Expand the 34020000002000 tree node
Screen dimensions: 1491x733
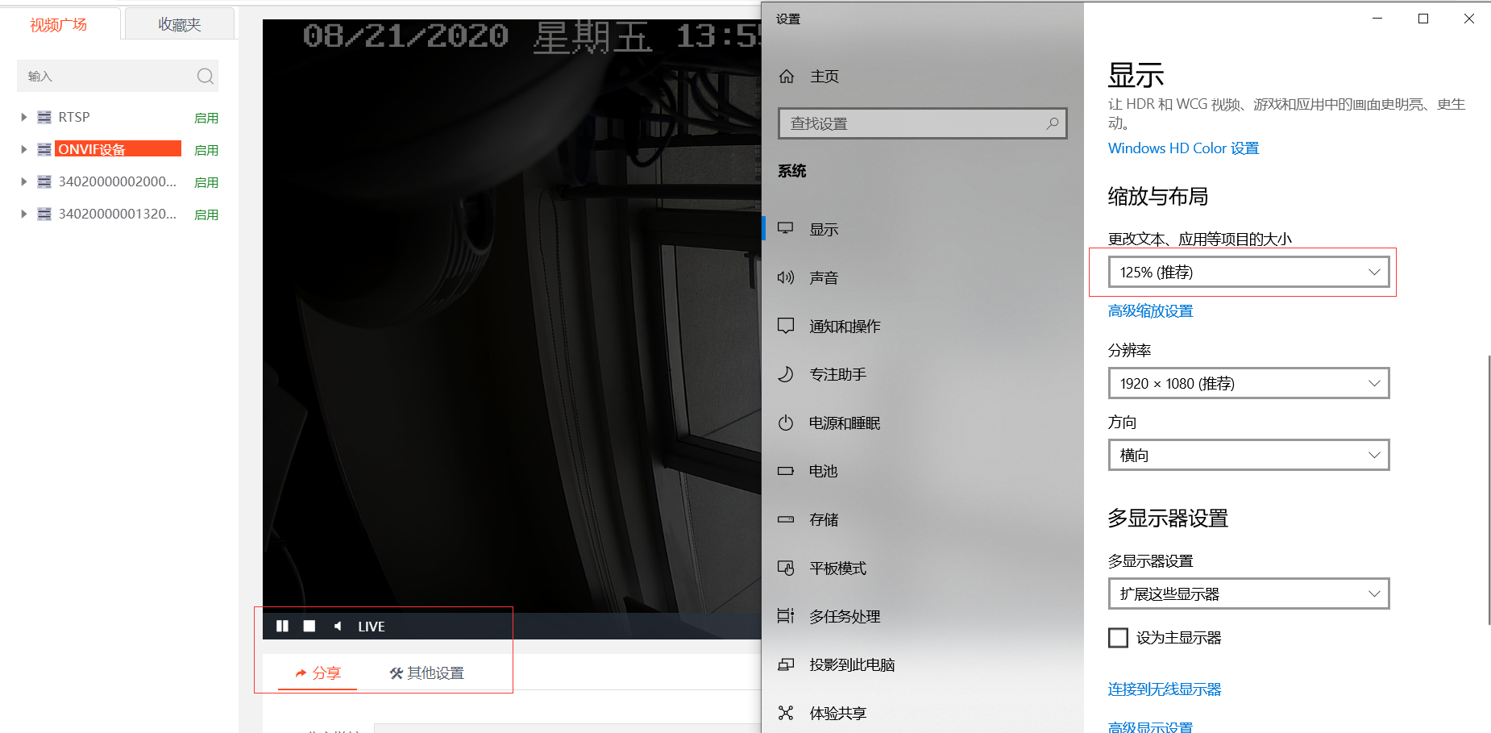pyautogui.click(x=24, y=181)
